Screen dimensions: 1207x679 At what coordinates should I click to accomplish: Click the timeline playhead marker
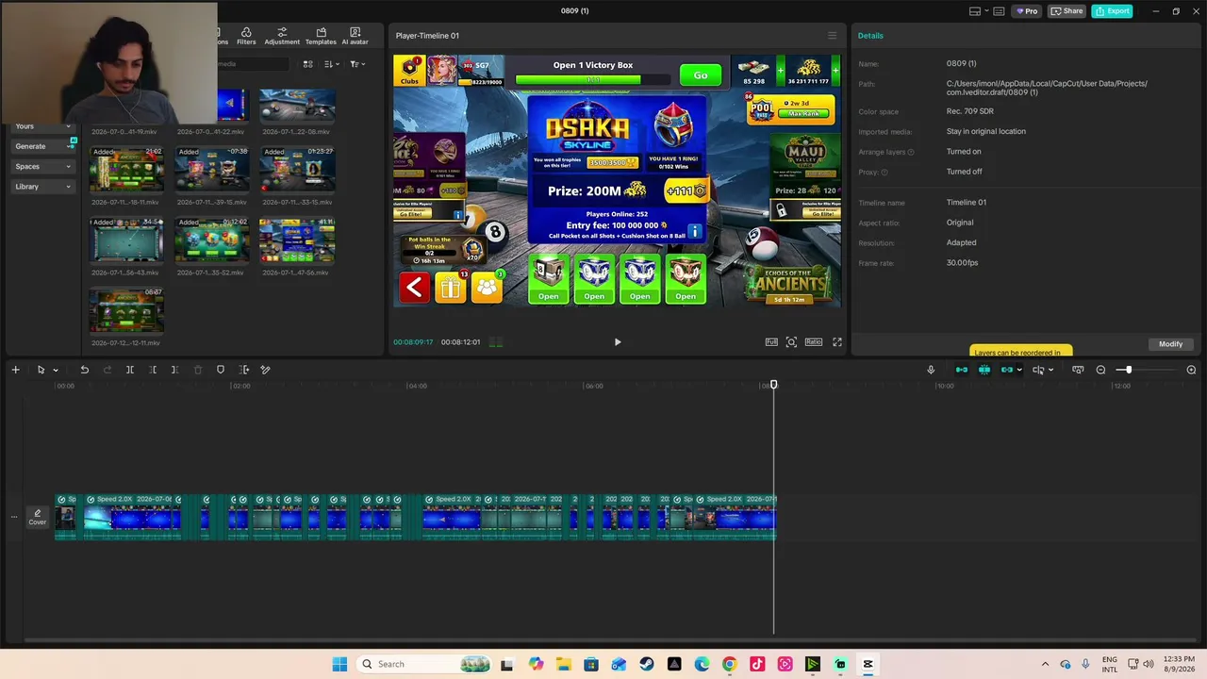tap(774, 385)
